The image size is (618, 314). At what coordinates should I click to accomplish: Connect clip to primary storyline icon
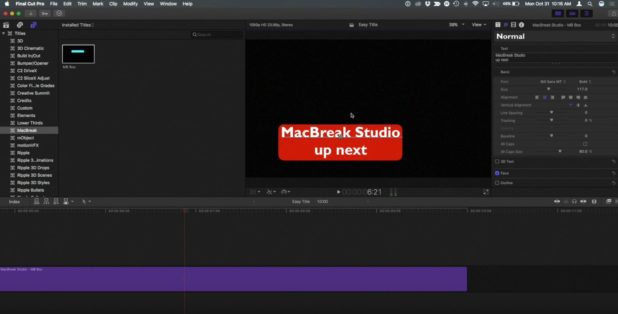click(37, 202)
